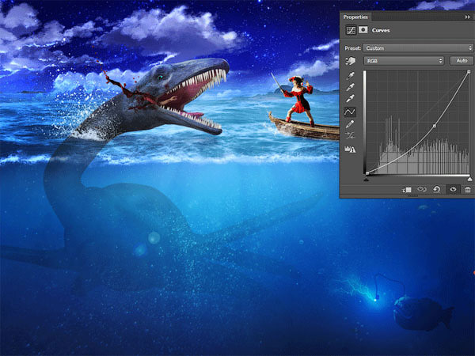Select the gray point eyedropper
The width and height of the screenshot is (475, 356).
click(350, 87)
